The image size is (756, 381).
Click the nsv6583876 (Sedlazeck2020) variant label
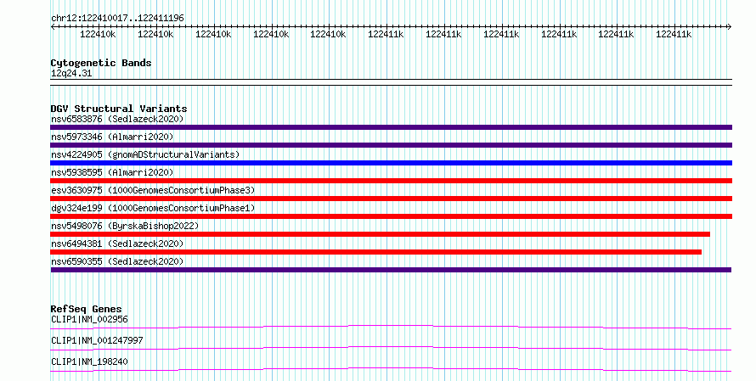117,119
